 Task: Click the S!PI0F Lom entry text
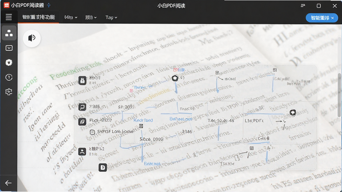115,132
